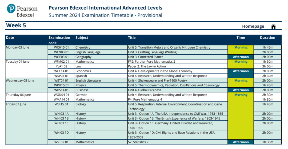The image size is (288, 149).
Task: Click title Unit 4: Global Business
Action: [x=145, y=90]
